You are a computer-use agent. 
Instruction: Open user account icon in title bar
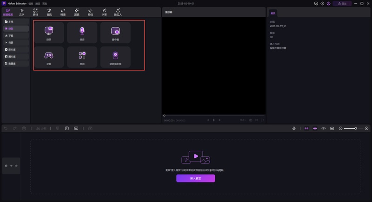point(329,4)
